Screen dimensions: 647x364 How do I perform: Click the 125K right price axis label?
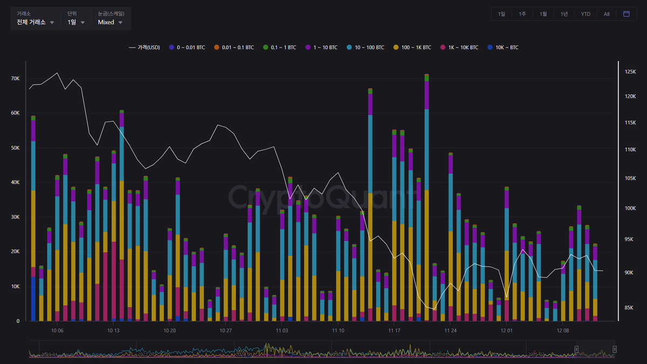[x=630, y=72]
